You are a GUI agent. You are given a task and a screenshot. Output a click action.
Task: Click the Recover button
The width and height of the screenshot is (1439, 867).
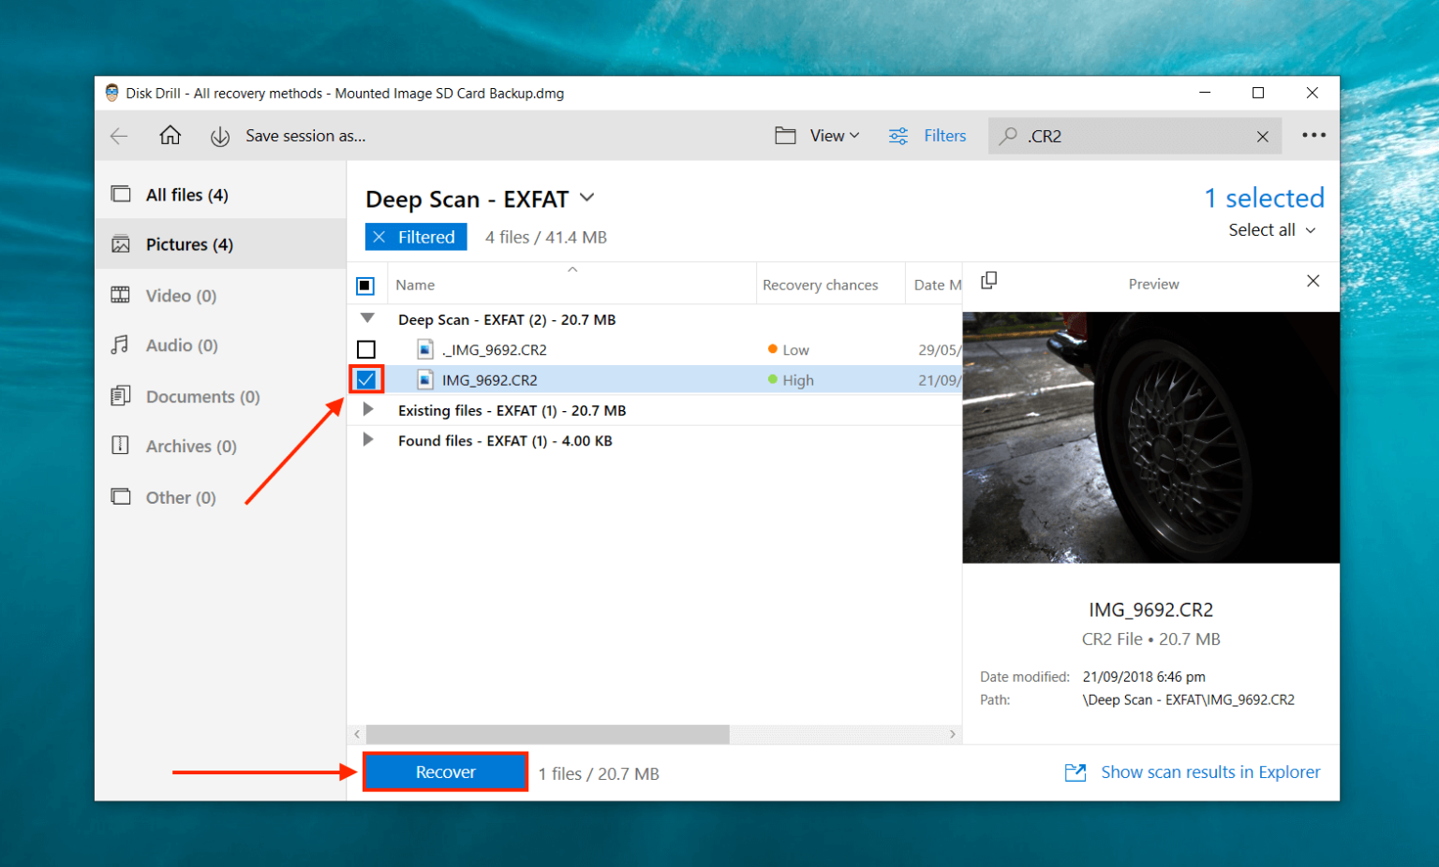(x=445, y=771)
